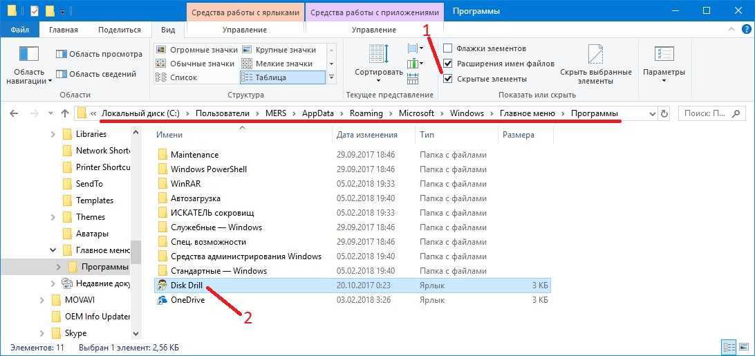The image size is (755, 356).
Task: Expand the Themes tree node
Action: point(53,217)
